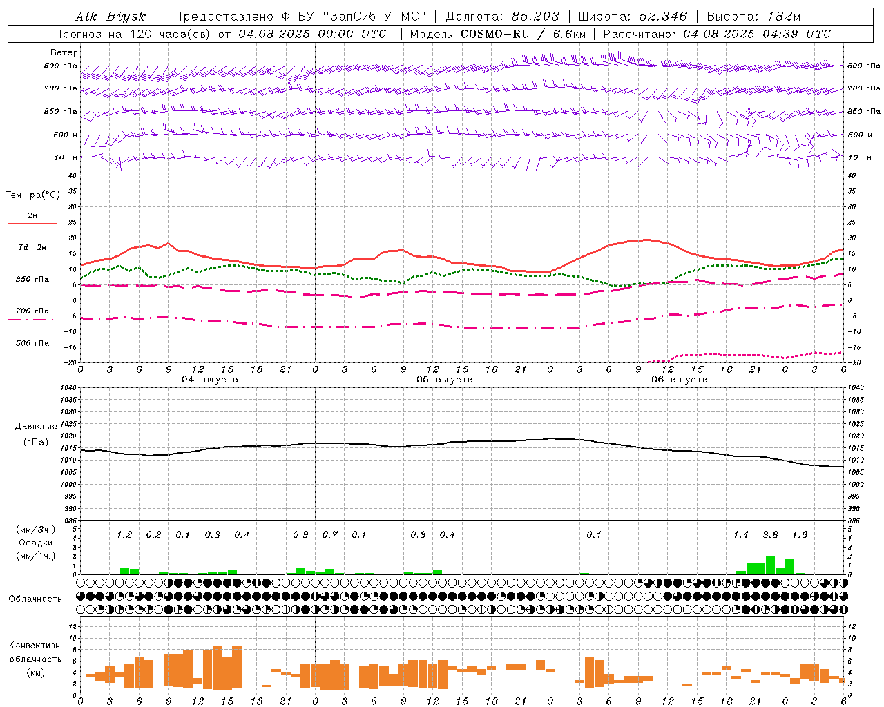Click the precipitation amount 1.4
Image resolution: width=884 pixels, height=707 pixels.
[741, 535]
